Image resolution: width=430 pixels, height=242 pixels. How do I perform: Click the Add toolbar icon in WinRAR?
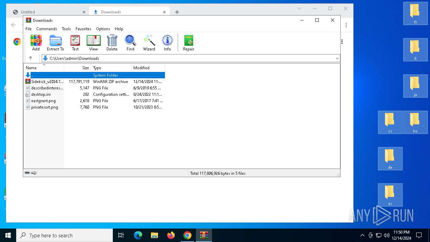36,43
